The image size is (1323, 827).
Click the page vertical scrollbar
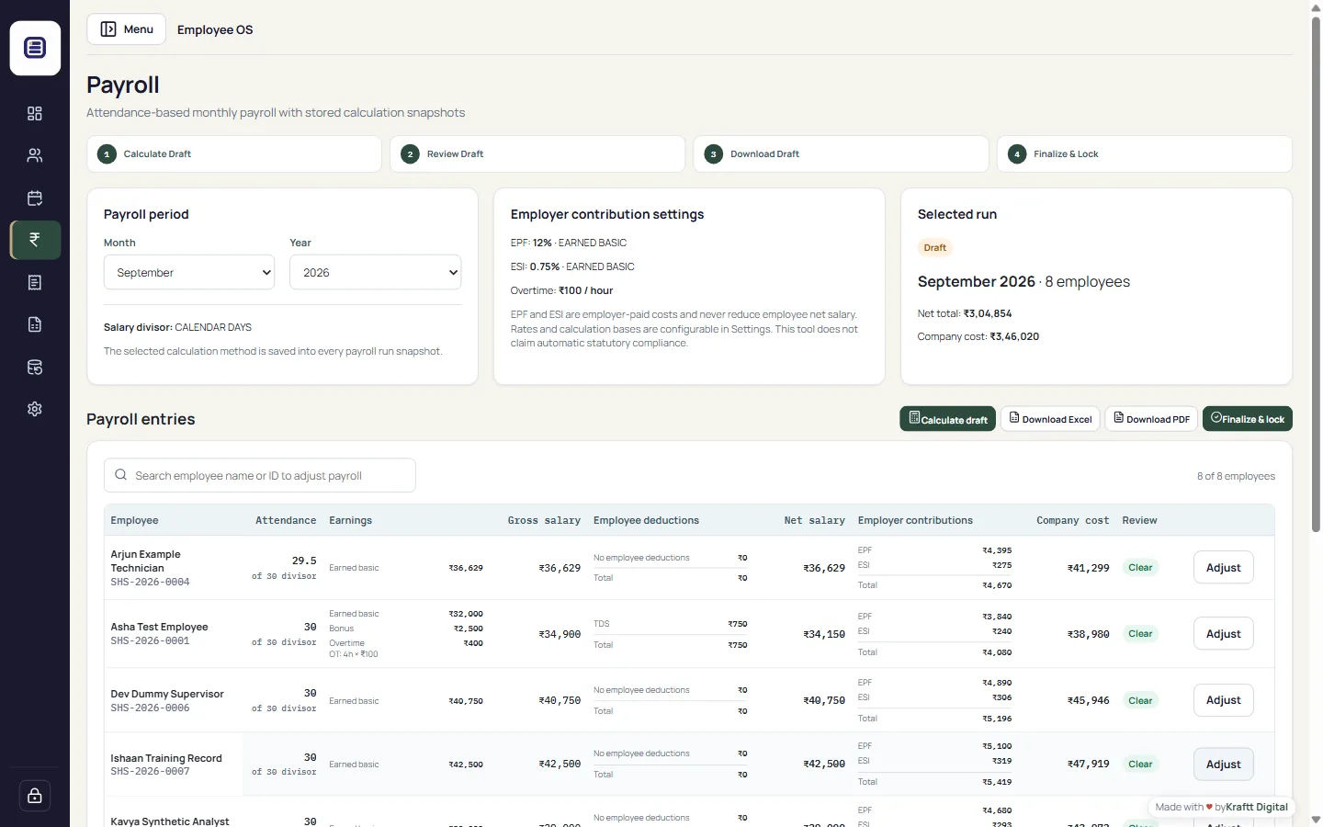pyautogui.click(x=1316, y=275)
